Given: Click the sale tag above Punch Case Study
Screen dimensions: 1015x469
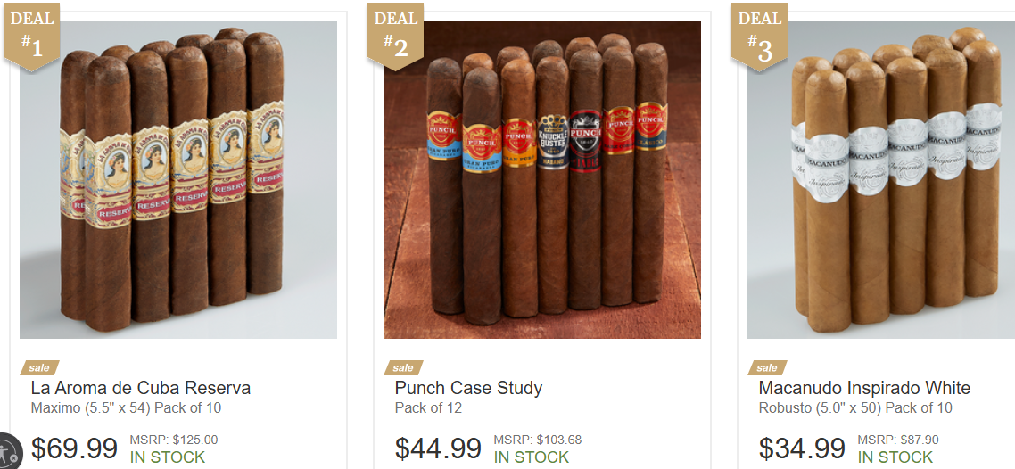Looking at the screenshot, I should tap(402, 367).
